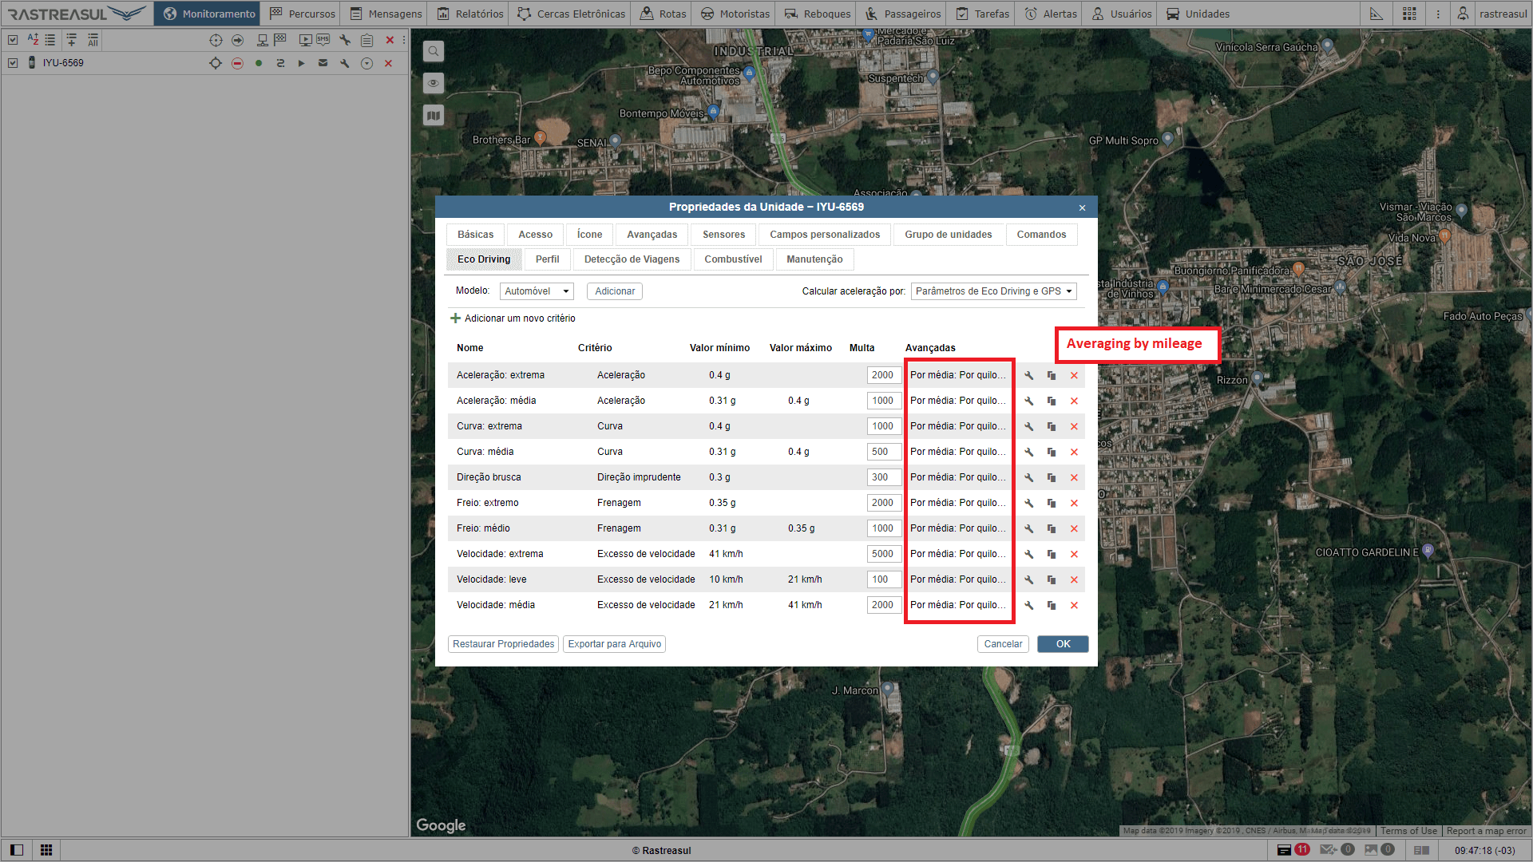Delete the Velocidade: média criterion
The width and height of the screenshot is (1533, 862).
tap(1074, 605)
